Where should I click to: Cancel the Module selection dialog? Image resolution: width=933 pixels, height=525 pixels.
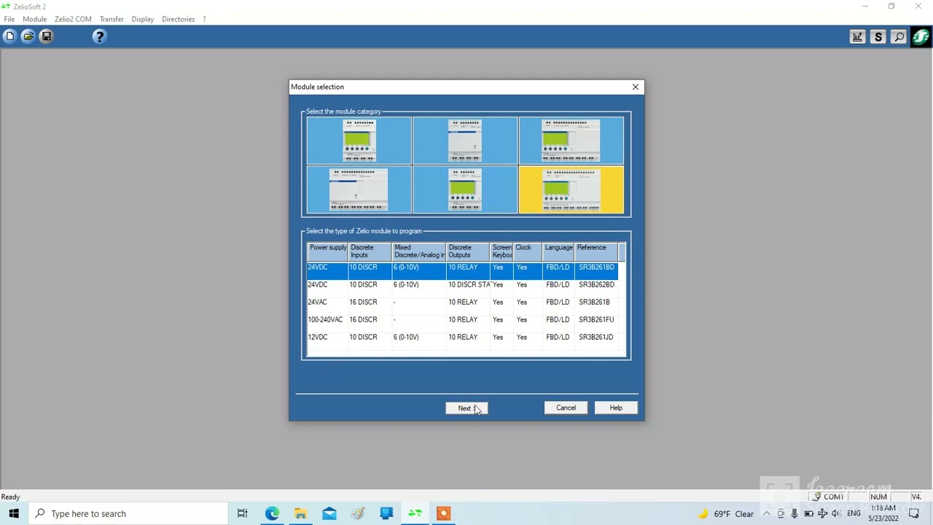566,408
